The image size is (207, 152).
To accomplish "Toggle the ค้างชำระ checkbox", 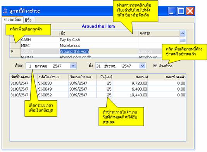I will point(155,66).
